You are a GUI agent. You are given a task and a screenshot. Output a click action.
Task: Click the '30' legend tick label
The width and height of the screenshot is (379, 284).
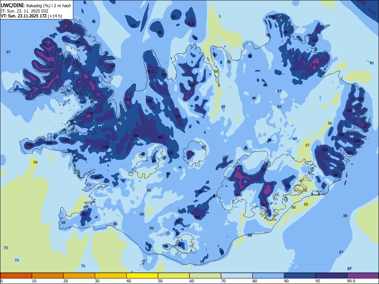tap(97, 281)
